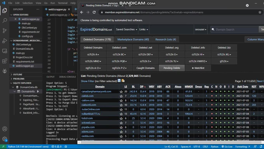Image resolution: width=264 pixels, height=149 pixels.
Task: Open the Watchlist button
Action: point(198,68)
